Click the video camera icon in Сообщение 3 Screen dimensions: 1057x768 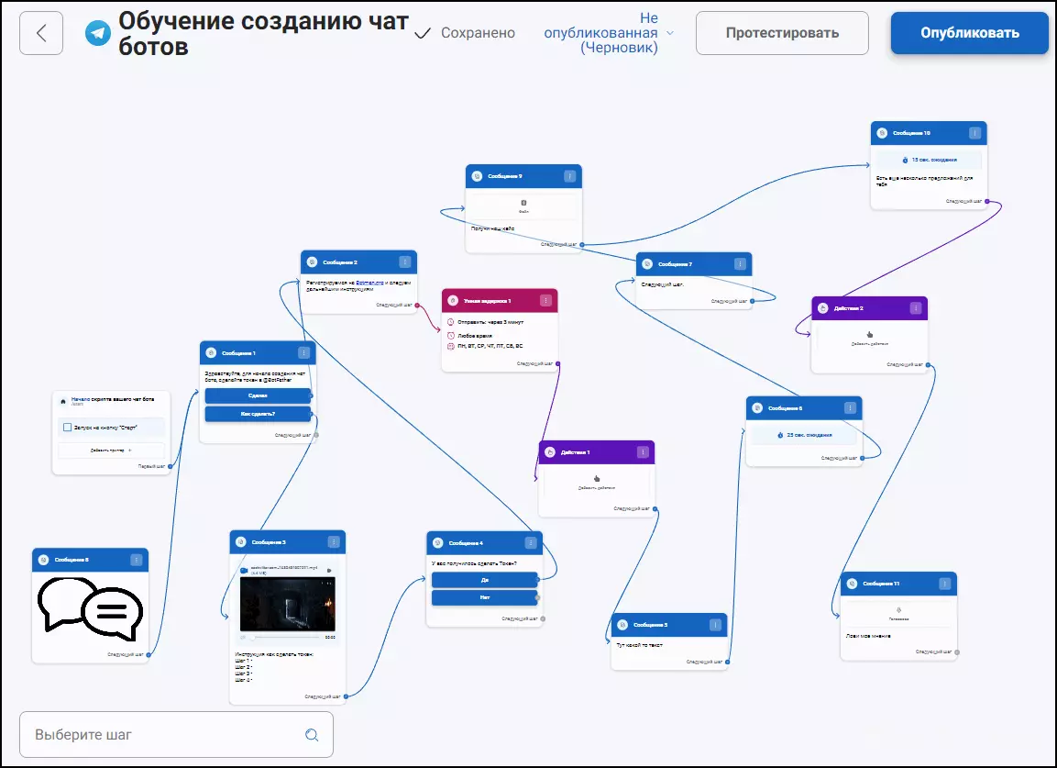[243, 570]
